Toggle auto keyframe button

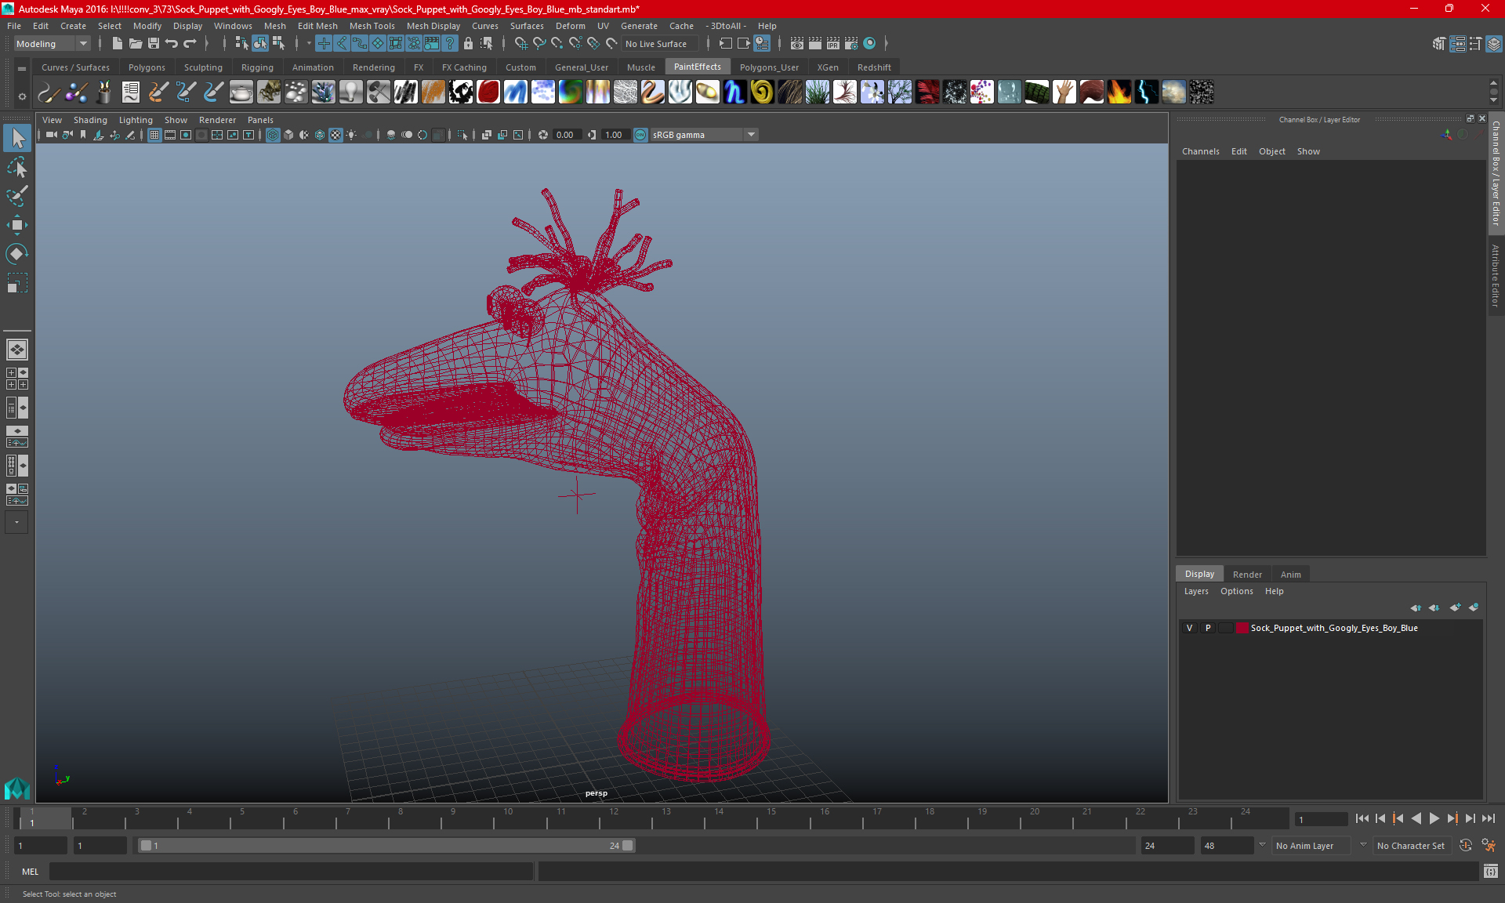(1466, 846)
